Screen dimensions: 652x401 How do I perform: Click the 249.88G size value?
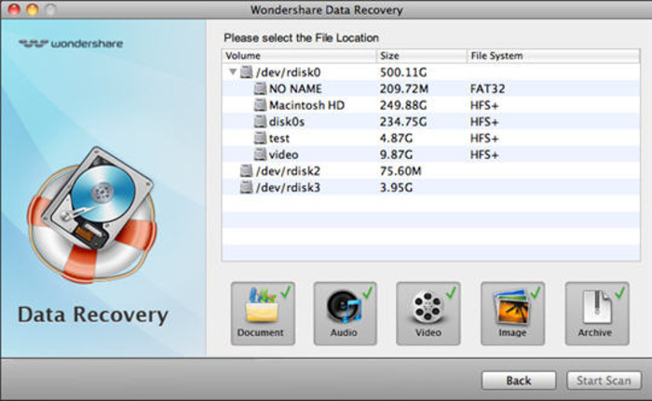[x=403, y=105]
